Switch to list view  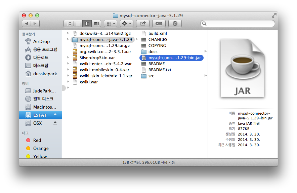(x=78, y=24)
